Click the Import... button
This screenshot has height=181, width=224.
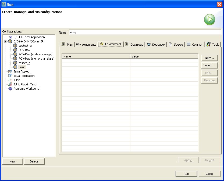(209, 65)
